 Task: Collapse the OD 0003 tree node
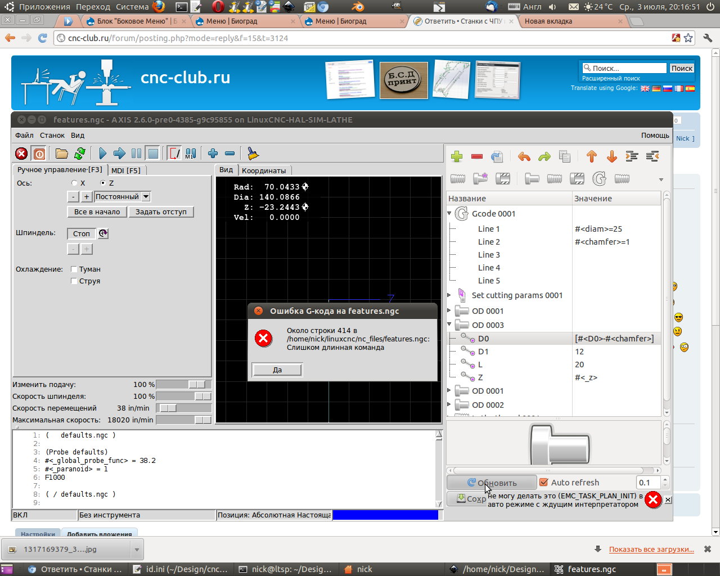coord(449,325)
